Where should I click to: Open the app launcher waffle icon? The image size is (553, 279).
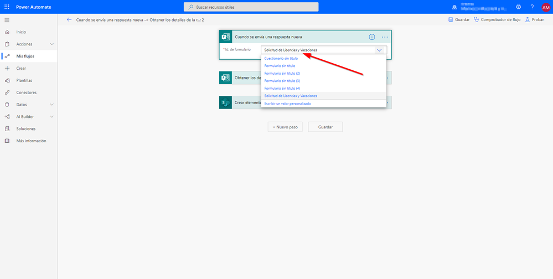click(x=7, y=7)
